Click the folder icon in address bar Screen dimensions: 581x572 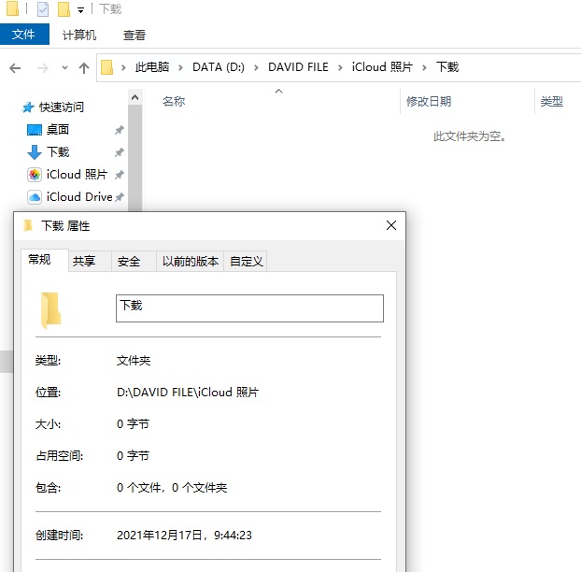click(106, 67)
